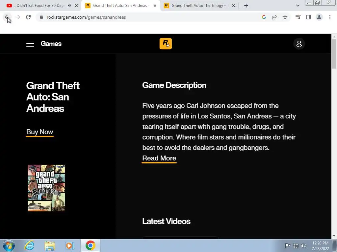This screenshot has width=337, height=252.
Task: Open the Windows Start menu
Action: [x=9, y=245]
